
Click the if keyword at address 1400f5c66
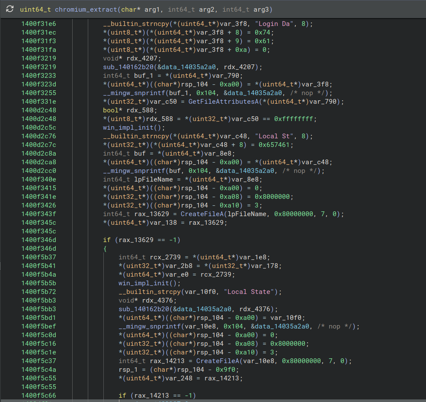point(122,396)
